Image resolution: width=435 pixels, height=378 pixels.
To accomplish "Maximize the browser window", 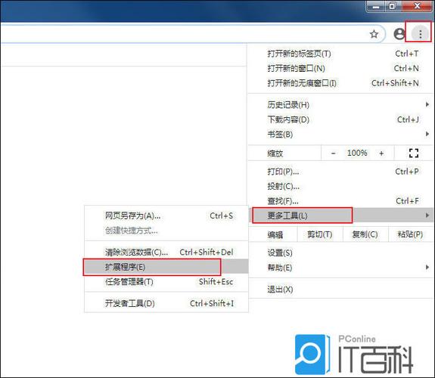I will click(393, 6).
